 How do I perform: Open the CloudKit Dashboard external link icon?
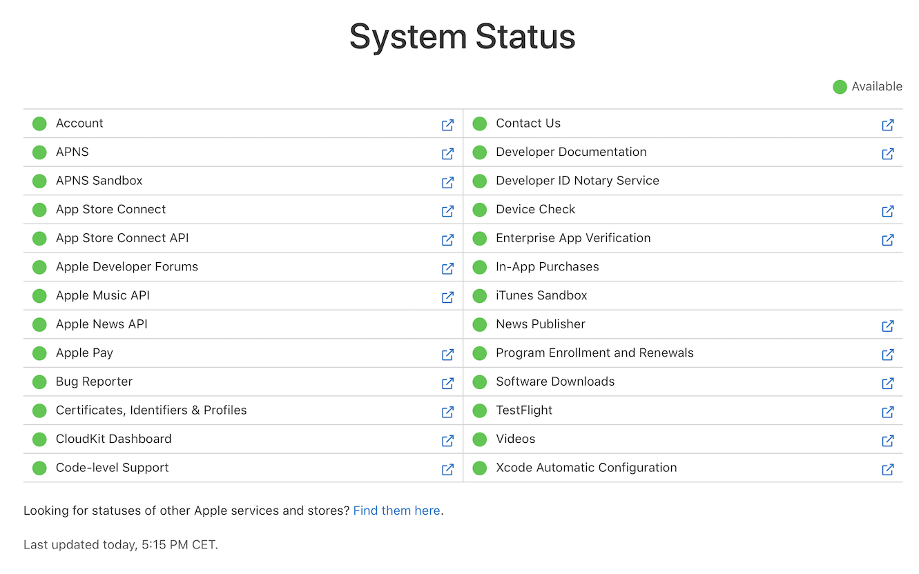pyautogui.click(x=447, y=440)
